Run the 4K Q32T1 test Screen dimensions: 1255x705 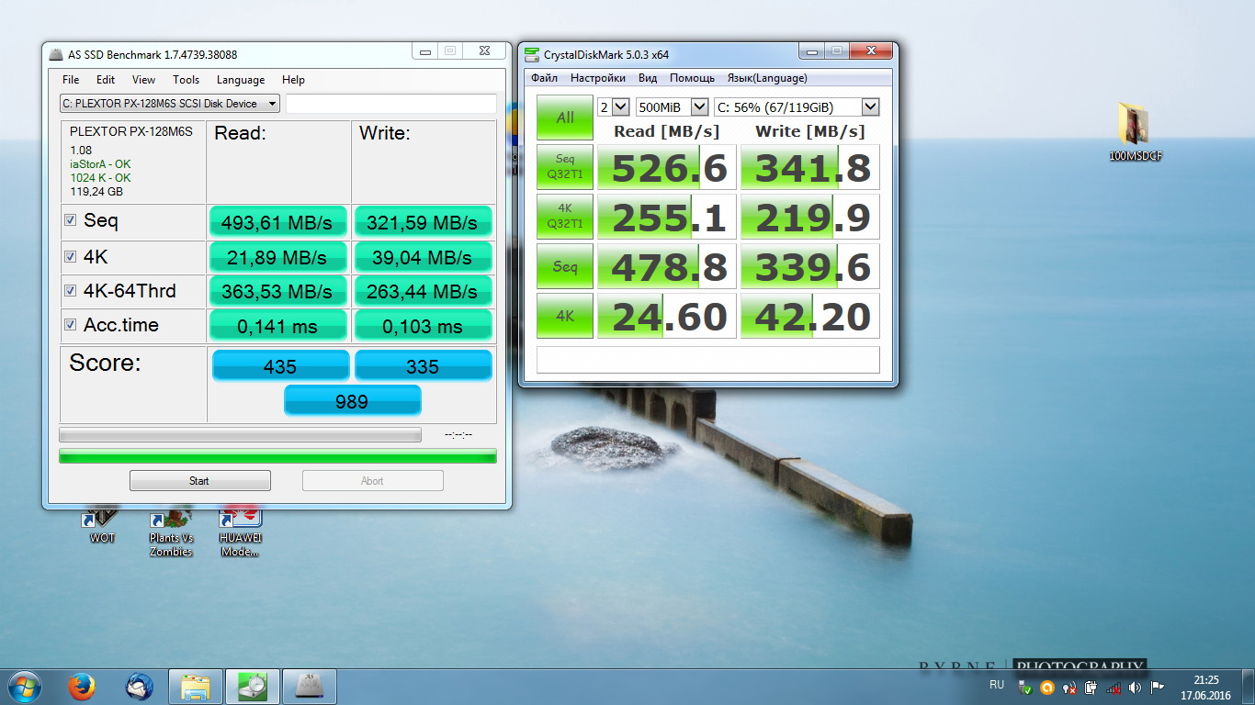tap(565, 217)
